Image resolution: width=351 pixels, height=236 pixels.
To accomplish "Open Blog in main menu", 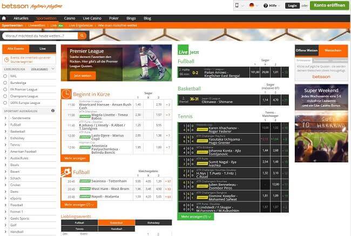I will click(147, 18).
